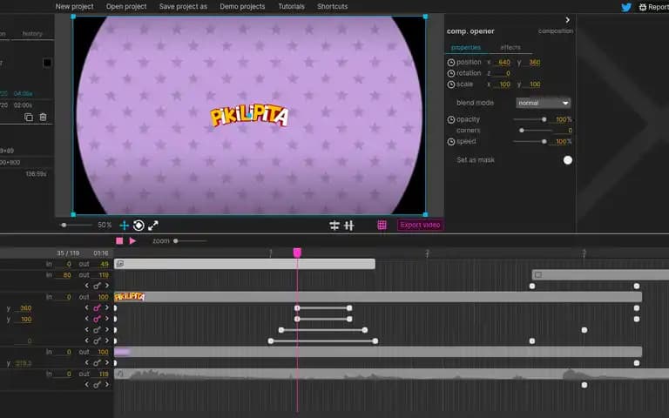Image resolution: width=669 pixels, height=418 pixels.
Task: Delete item with the trash icon in the left panel
Action: (43, 118)
